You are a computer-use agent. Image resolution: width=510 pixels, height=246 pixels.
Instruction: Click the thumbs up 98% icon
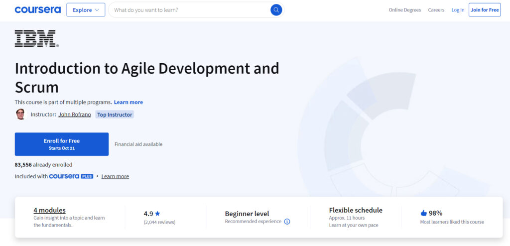(x=423, y=213)
